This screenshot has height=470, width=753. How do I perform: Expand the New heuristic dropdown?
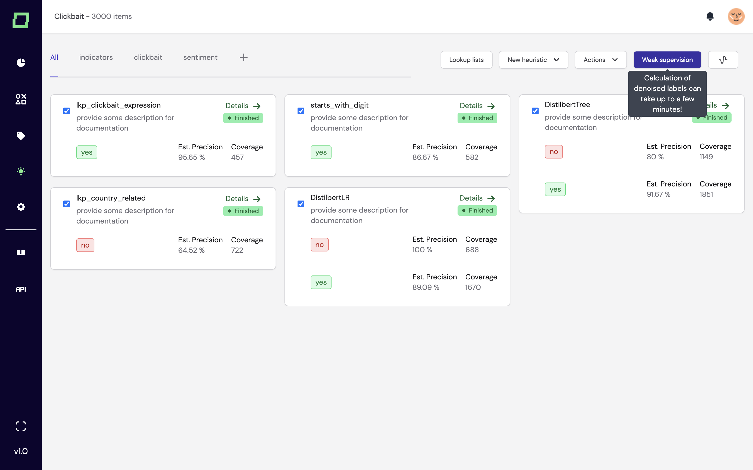(533, 60)
